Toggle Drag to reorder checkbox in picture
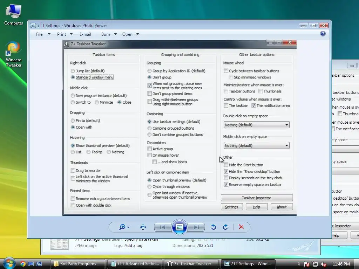Image resolution: width=359 pixels, height=269 pixels. 73,171
